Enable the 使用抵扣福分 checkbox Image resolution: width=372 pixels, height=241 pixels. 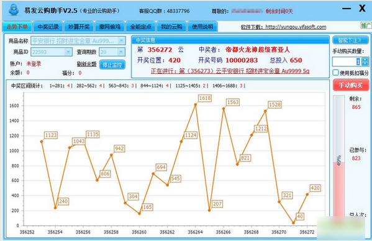tap(335, 73)
